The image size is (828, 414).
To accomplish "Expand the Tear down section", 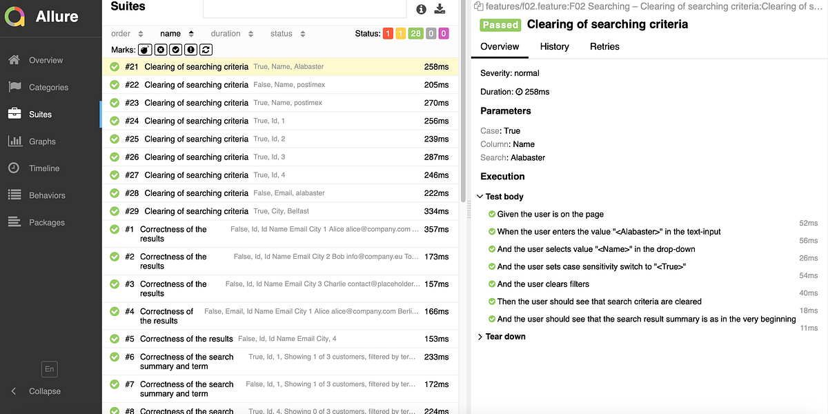I will pos(502,337).
